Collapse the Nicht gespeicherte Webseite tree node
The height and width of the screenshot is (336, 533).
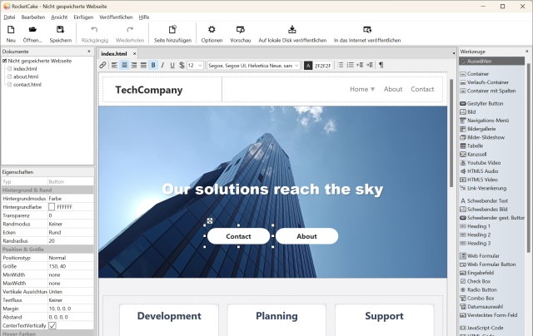click(4, 60)
